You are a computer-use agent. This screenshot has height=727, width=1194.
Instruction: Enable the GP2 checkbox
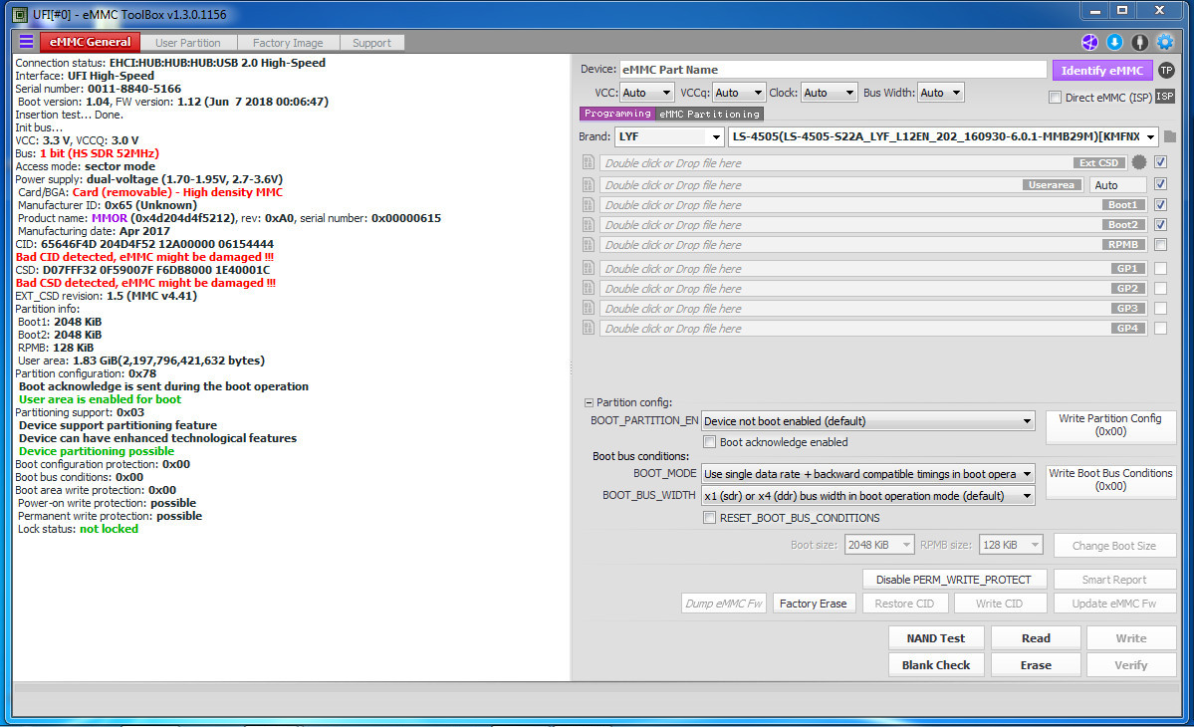tap(1160, 288)
